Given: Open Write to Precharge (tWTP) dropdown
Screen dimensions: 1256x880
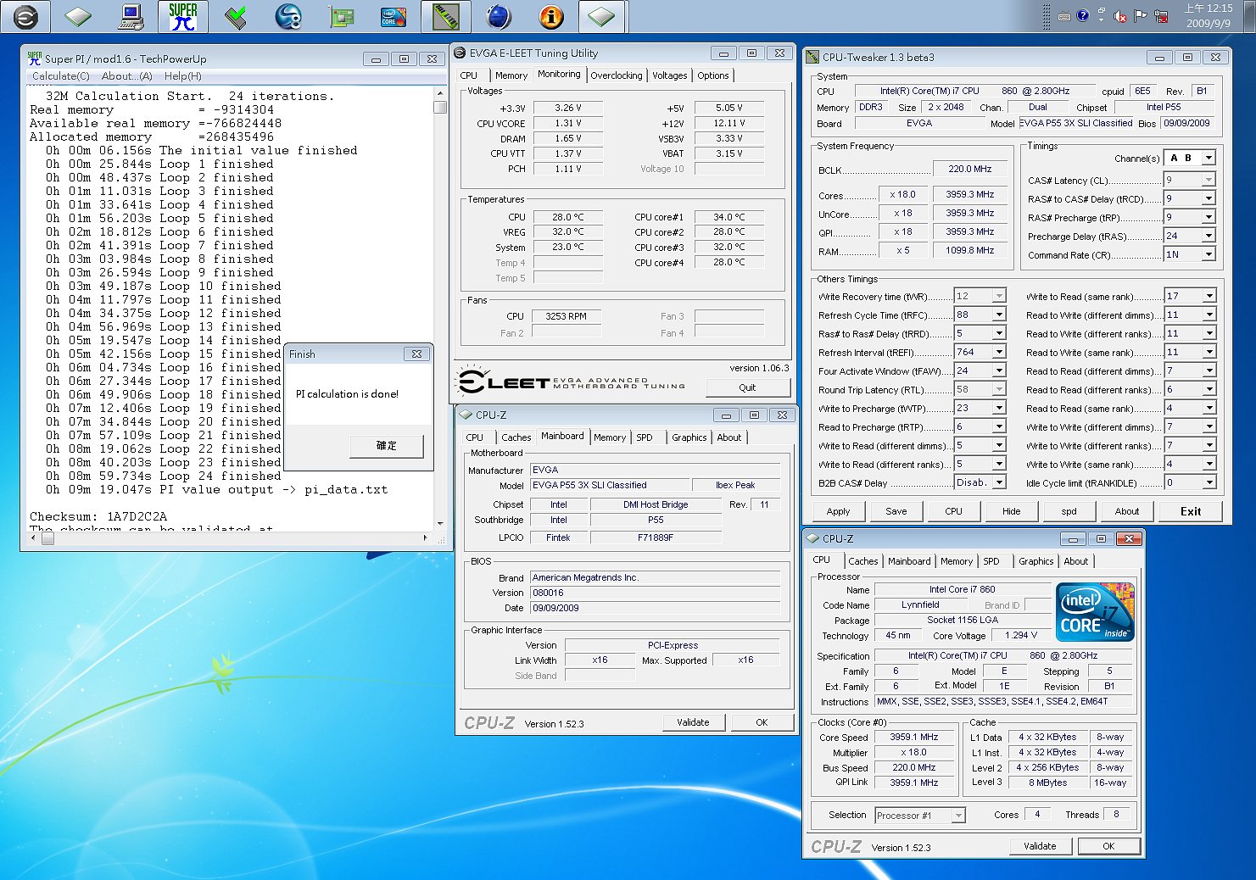Looking at the screenshot, I should click(999, 408).
